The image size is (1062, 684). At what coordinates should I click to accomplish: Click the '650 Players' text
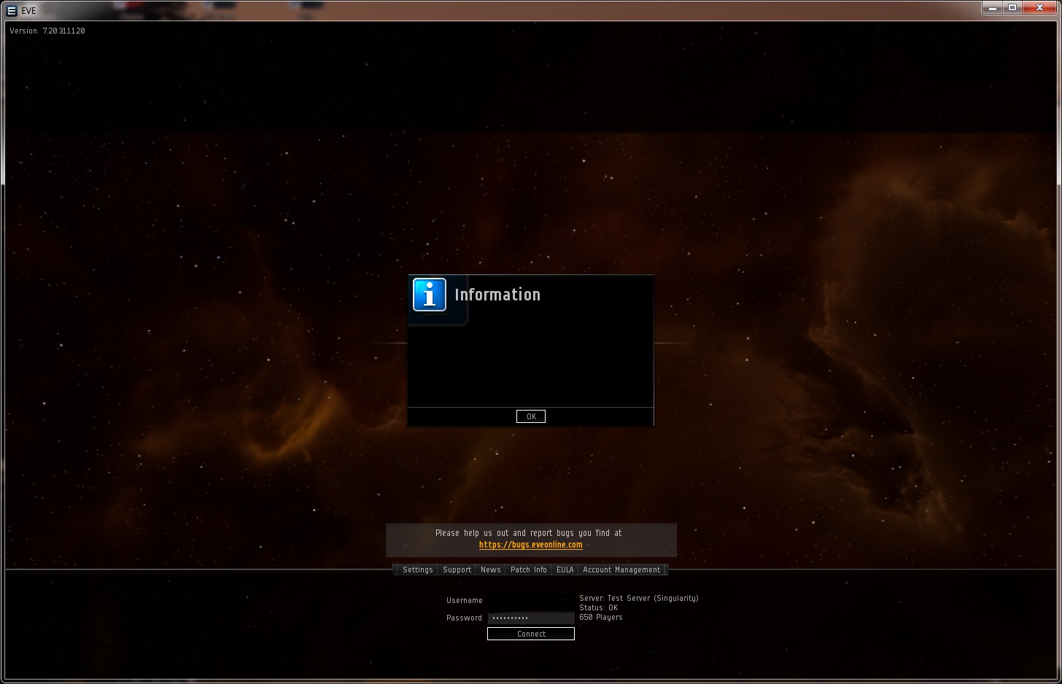click(601, 617)
